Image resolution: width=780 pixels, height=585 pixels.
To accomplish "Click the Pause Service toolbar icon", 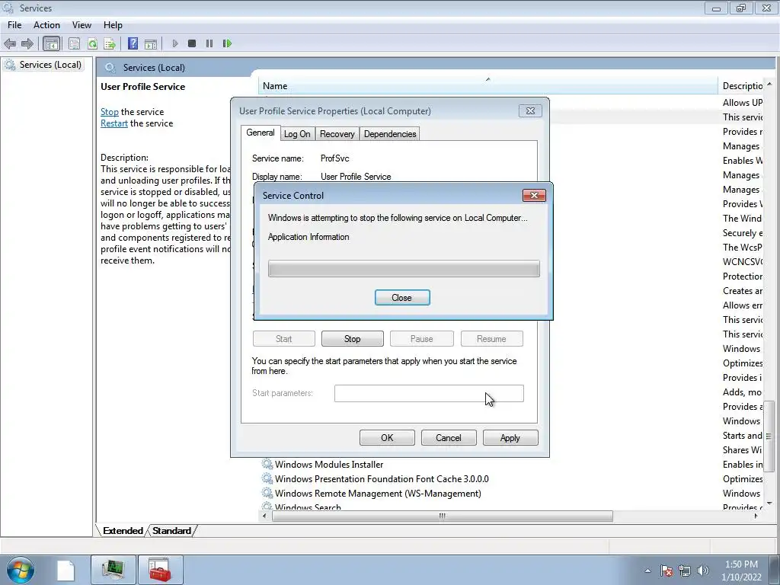I will point(209,43).
